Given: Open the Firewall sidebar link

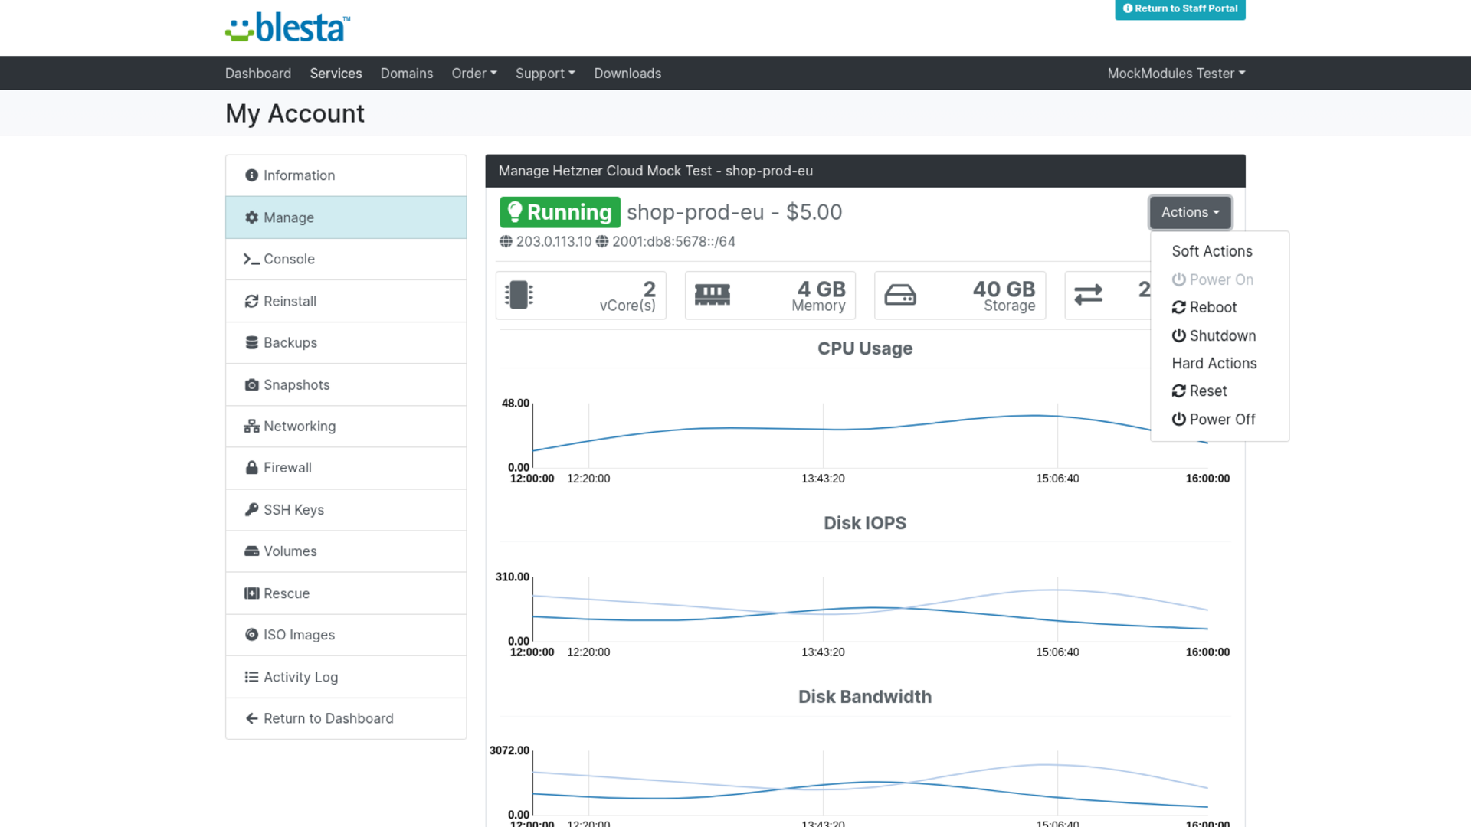Looking at the screenshot, I should click(x=346, y=468).
